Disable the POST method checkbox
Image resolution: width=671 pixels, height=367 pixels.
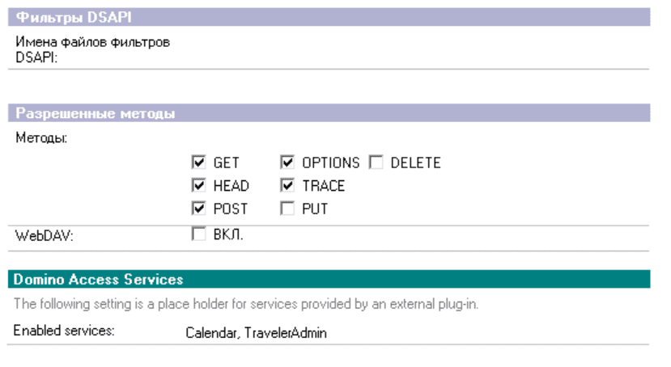point(198,209)
